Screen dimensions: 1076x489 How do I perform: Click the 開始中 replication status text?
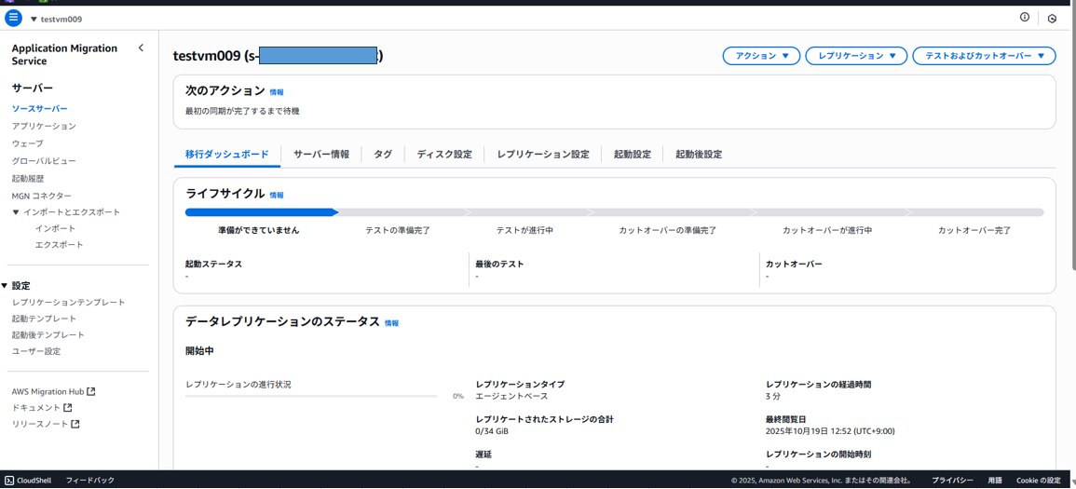click(199, 350)
